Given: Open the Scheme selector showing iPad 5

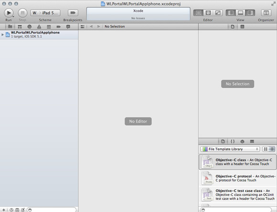Looking at the screenshot, I should [x=45, y=13].
